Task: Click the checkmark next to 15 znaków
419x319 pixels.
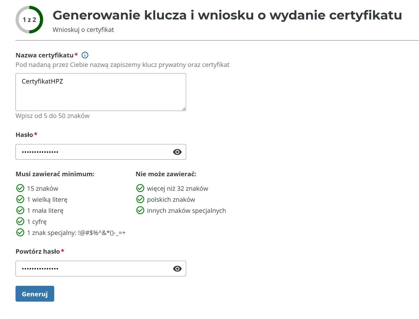Action: click(20, 188)
